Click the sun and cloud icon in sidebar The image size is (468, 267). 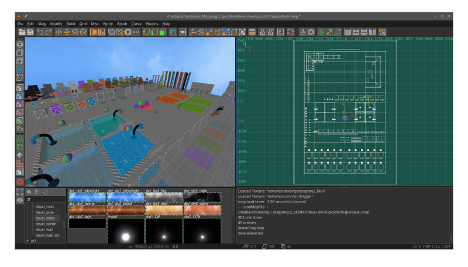tap(19, 128)
